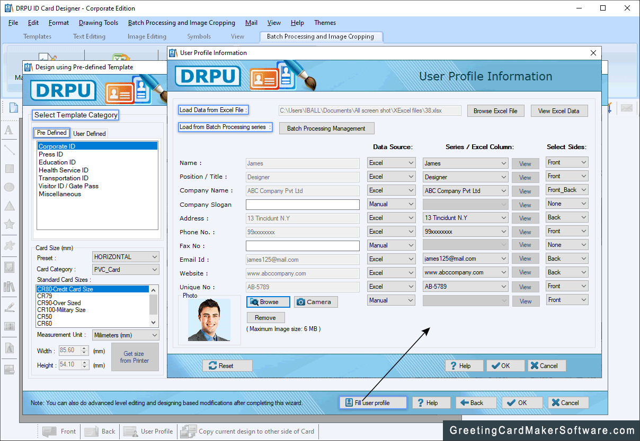Select CR90-Over Sized card size

(59, 303)
